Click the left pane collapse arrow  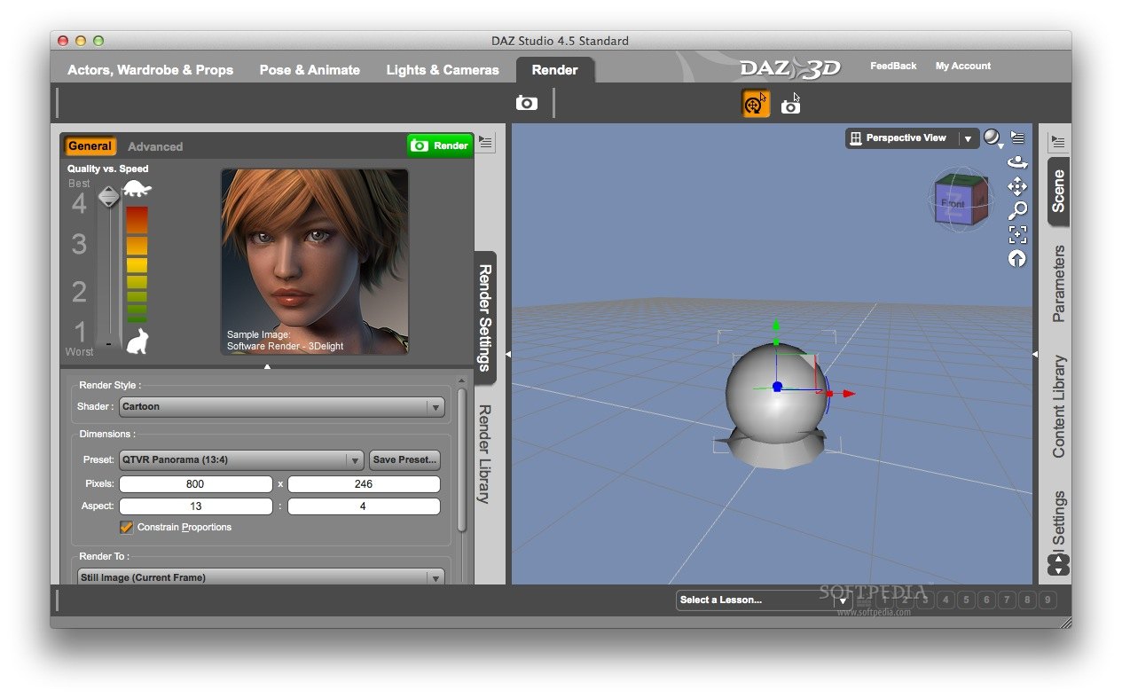click(x=508, y=354)
